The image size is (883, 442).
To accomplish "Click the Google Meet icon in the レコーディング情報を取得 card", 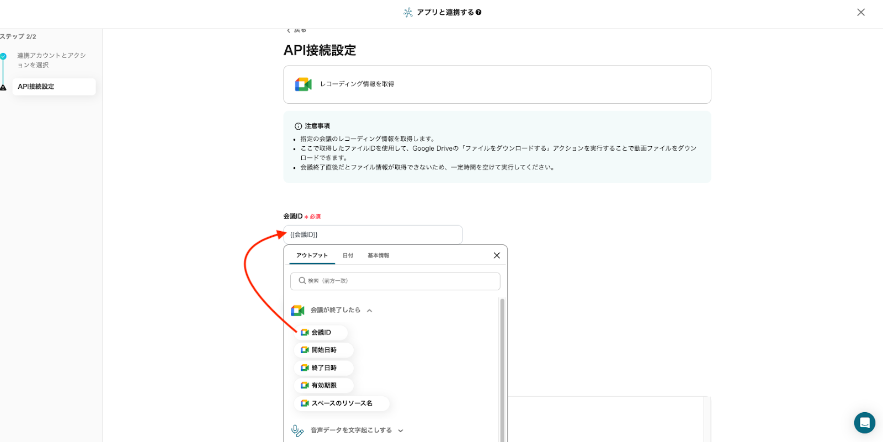I will pyautogui.click(x=303, y=84).
